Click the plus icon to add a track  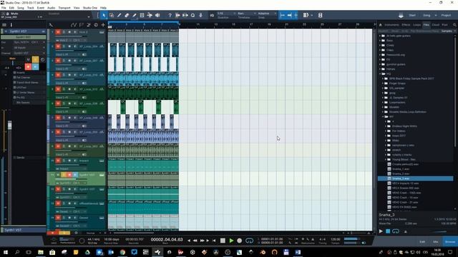point(103,25)
